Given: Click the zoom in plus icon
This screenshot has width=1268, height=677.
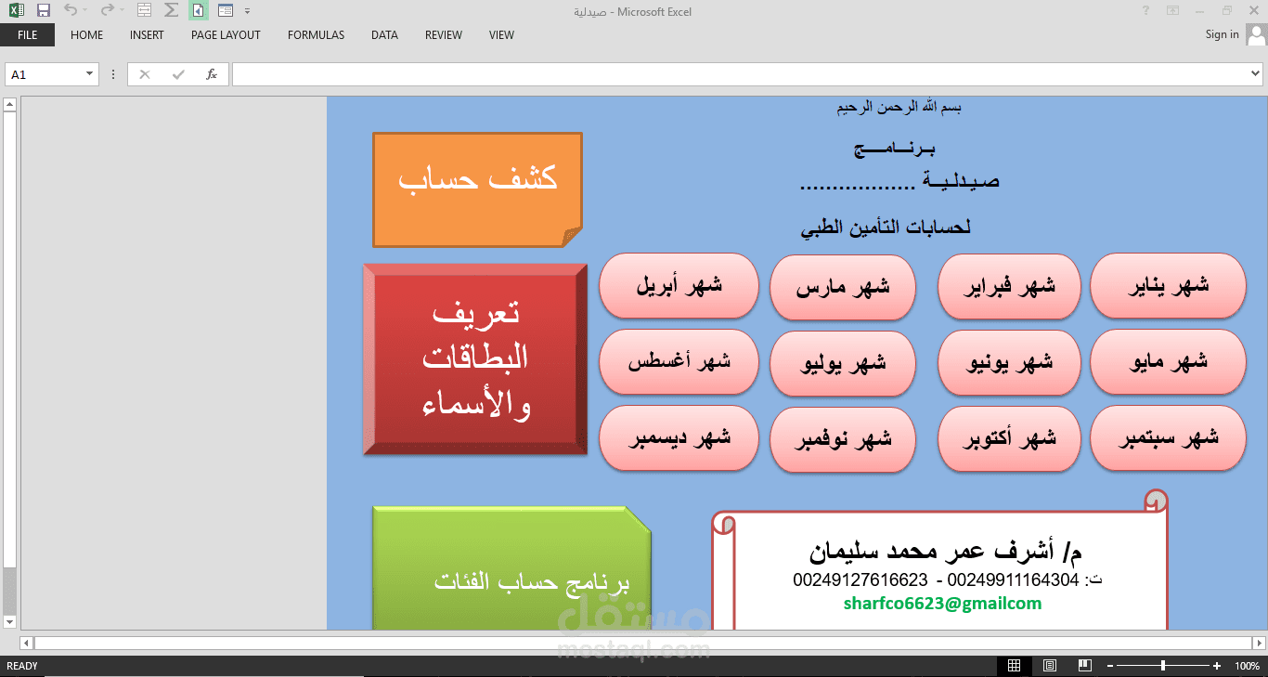Looking at the screenshot, I should [x=1217, y=666].
